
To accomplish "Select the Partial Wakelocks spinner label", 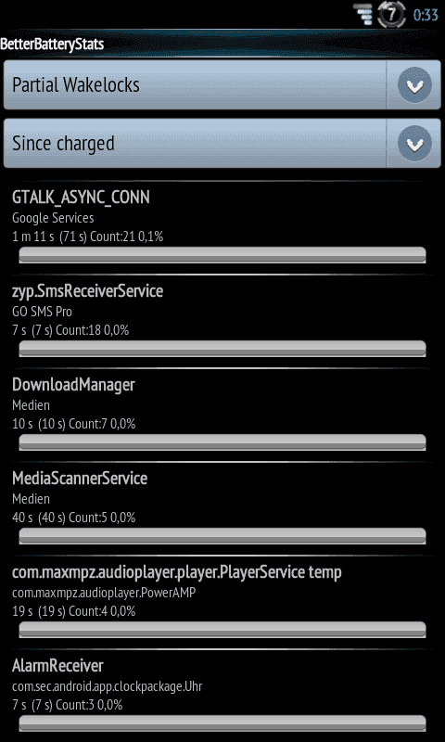I will [x=76, y=85].
